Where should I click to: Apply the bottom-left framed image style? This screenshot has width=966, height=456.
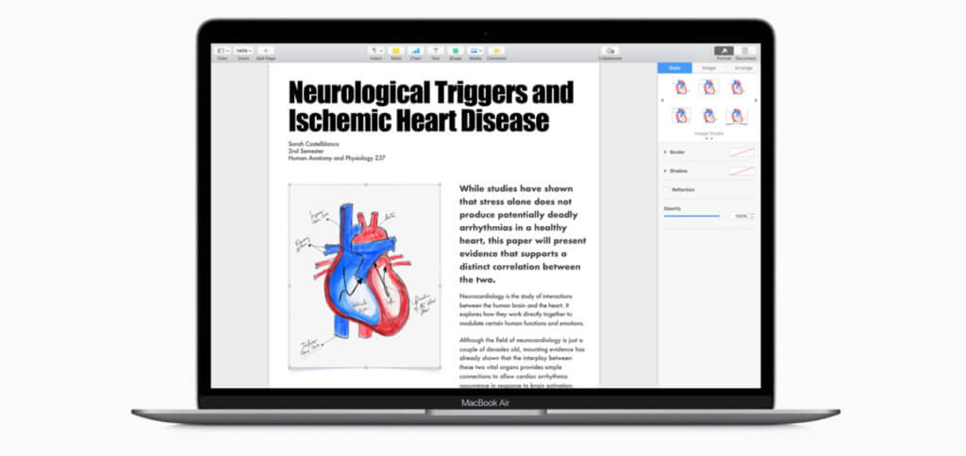(681, 116)
